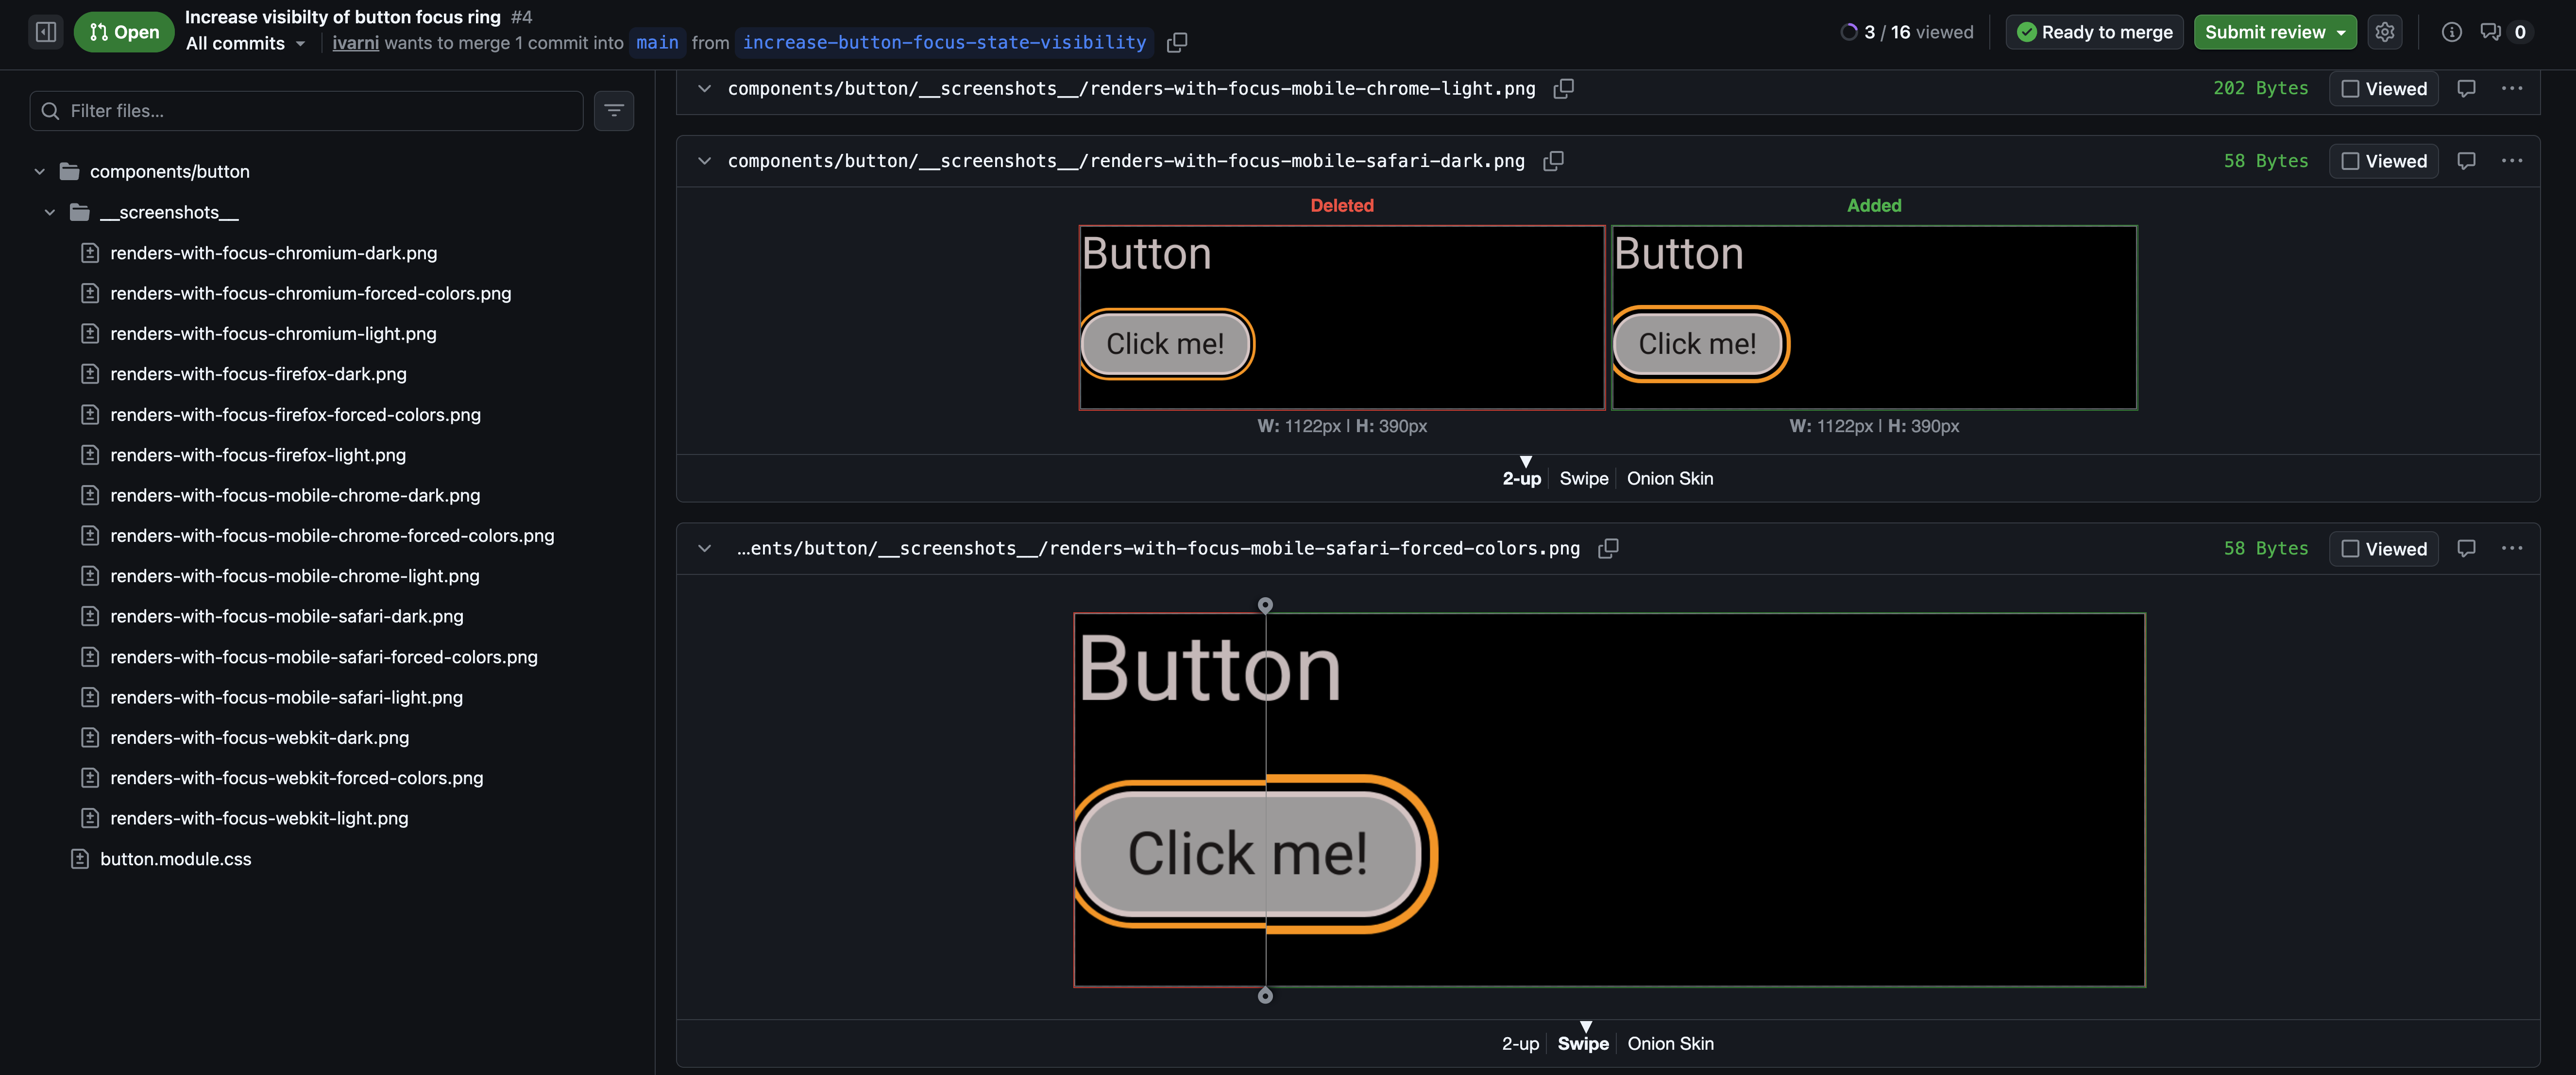Click ivarni author link
This screenshot has width=2576, height=1075.
point(356,43)
